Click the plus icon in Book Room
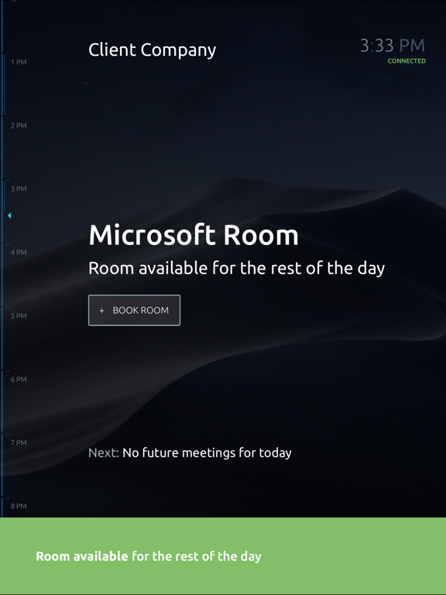Screen dimensions: 446x595 (x=101, y=311)
